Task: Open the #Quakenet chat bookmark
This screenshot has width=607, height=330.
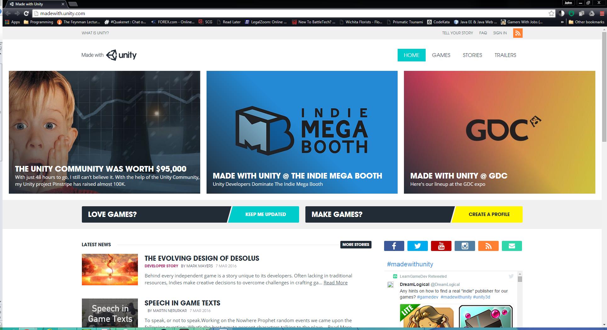Action: point(125,22)
